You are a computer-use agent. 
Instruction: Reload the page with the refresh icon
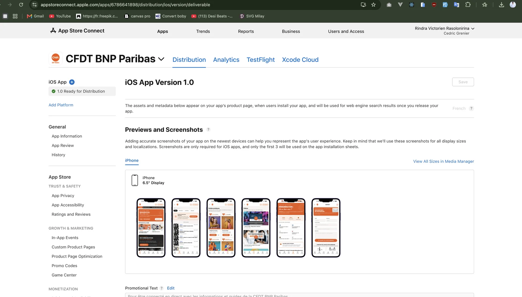coord(21,5)
